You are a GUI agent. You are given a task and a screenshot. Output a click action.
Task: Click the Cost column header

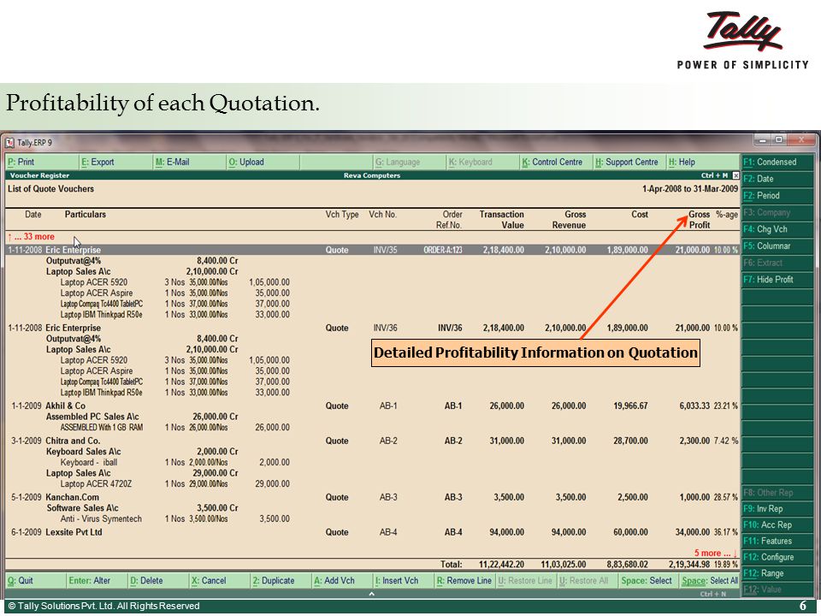coord(640,214)
